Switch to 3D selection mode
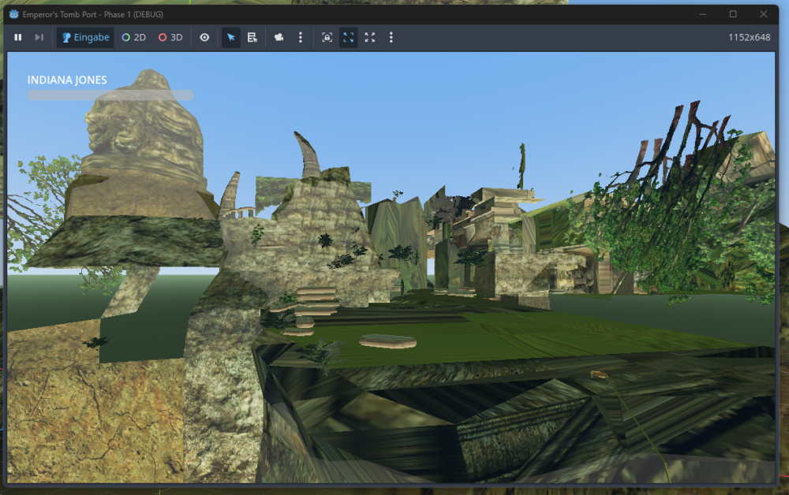This screenshot has width=789, height=495. (x=170, y=37)
